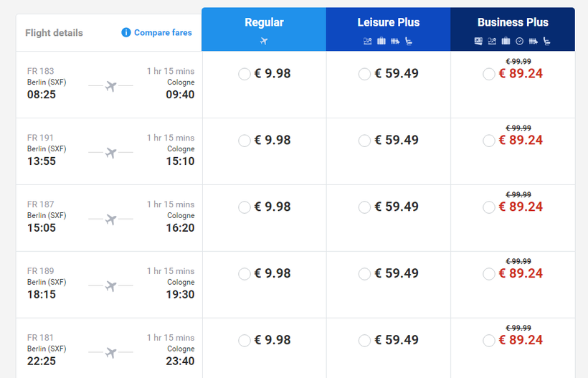Screen dimensions: 588x378
Task: Click the seat icon under Leisure Plus
Action: 409,41
